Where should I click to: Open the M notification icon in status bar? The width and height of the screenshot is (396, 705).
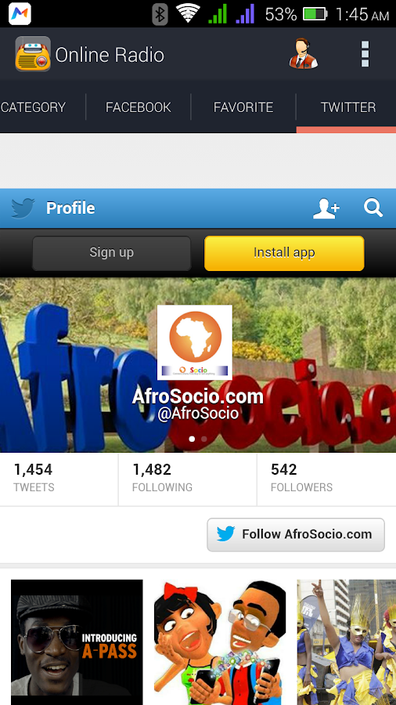[20, 14]
